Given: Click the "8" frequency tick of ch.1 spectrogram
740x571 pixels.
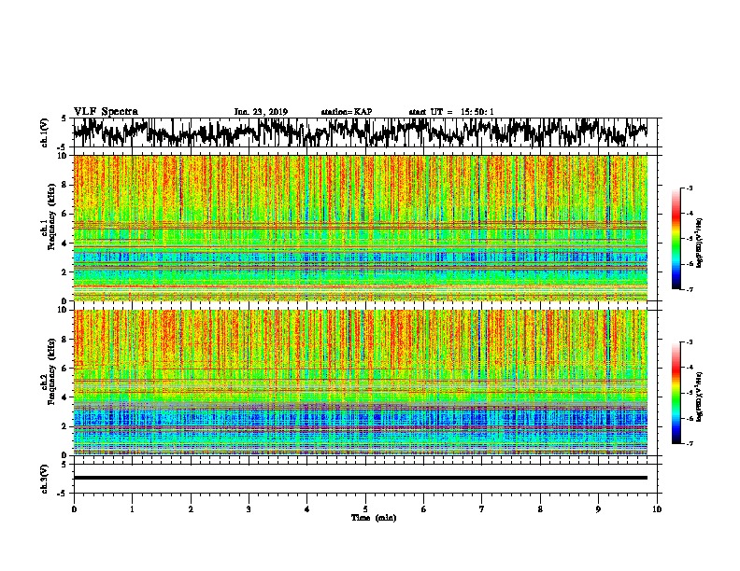Looking at the screenshot, I should (64, 185).
